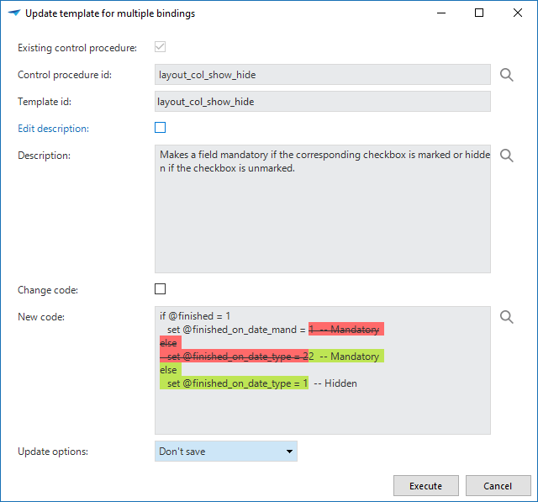Screen dimensions: 538x502
Task: Select the Template id text field
Action: click(322, 102)
